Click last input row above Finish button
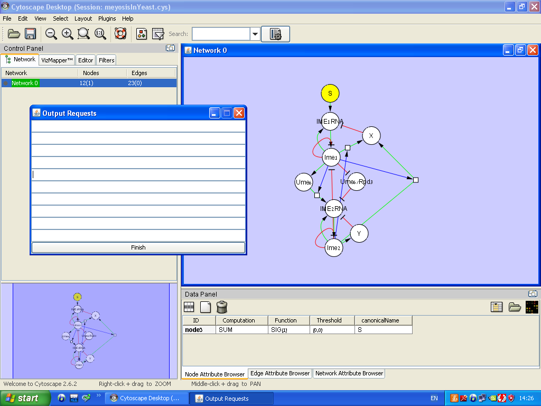This screenshot has width=541, height=406. pos(138,235)
